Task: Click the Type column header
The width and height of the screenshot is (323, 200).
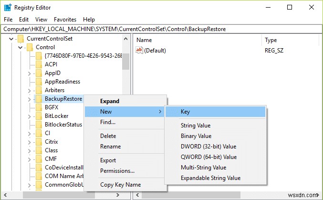Action: click(271, 40)
